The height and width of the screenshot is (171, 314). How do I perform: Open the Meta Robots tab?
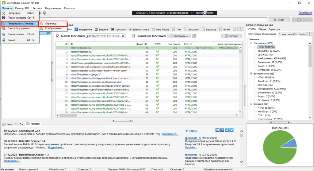tap(160, 29)
